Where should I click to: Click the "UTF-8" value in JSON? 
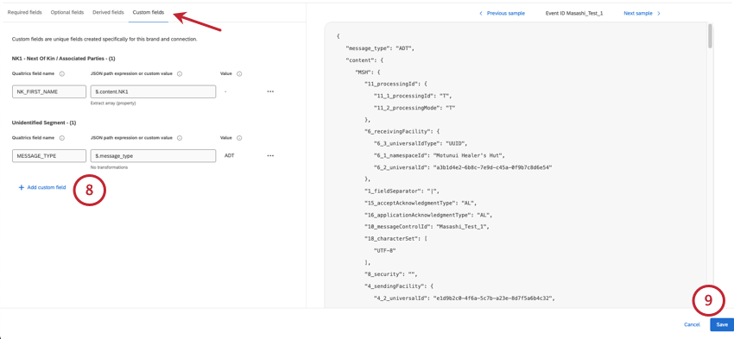coord(385,251)
